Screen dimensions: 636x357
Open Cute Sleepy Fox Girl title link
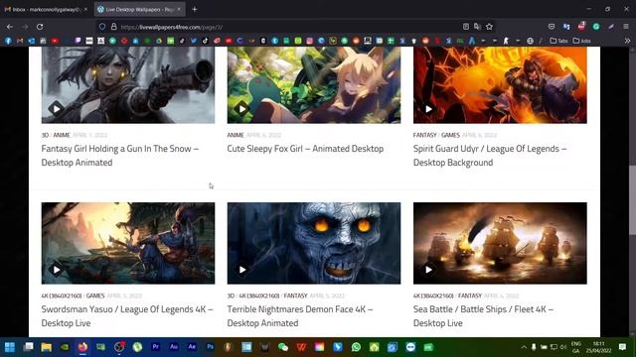point(305,149)
